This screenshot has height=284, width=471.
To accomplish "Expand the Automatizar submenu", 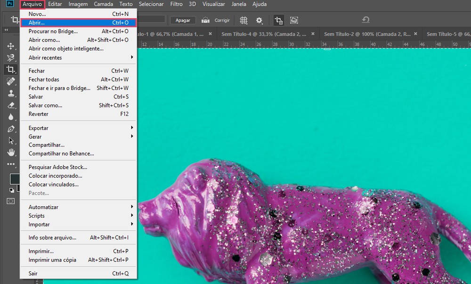I will click(43, 207).
